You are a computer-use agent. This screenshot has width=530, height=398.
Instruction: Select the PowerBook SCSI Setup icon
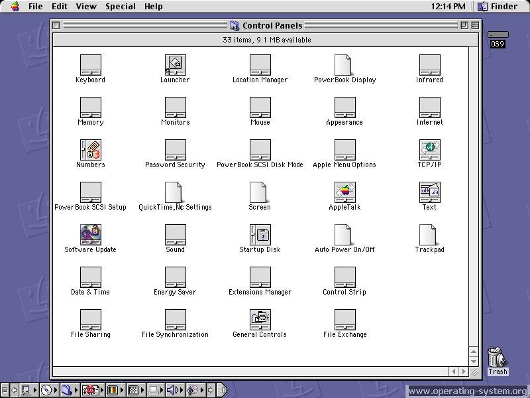(x=91, y=192)
